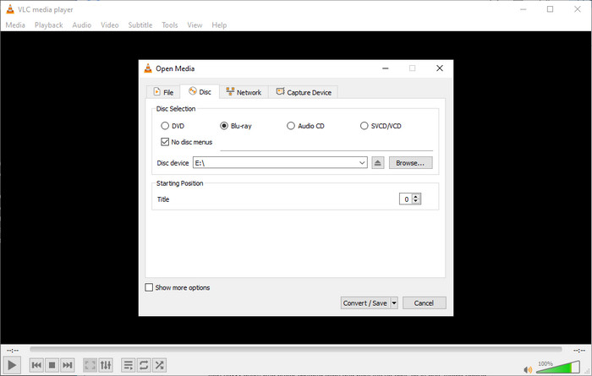Stop playback button
Viewport: 592px width, 376px height.
click(x=52, y=365)
